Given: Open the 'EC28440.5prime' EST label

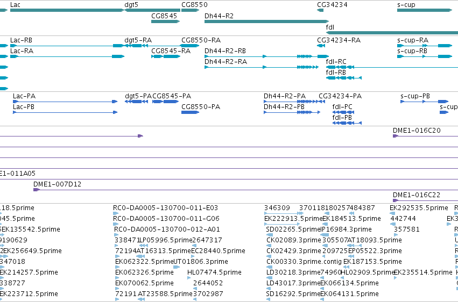Looking at the screenshot, I should pos(218,251).
